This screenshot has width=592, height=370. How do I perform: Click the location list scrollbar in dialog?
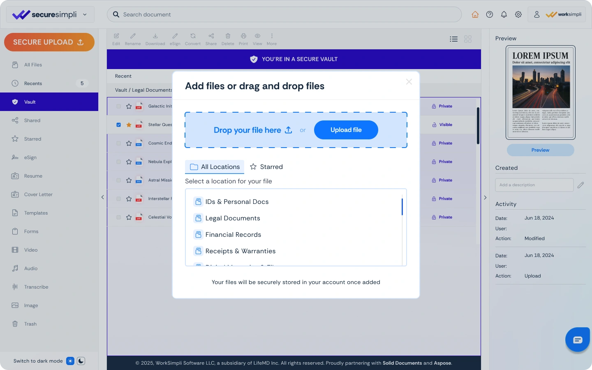pos(402,207)
